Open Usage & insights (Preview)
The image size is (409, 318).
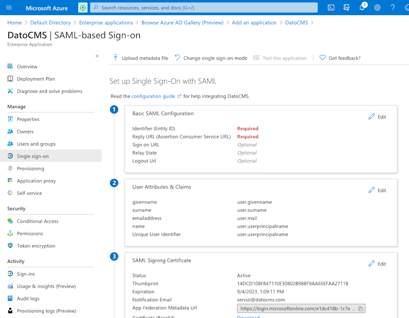[46, 286]
